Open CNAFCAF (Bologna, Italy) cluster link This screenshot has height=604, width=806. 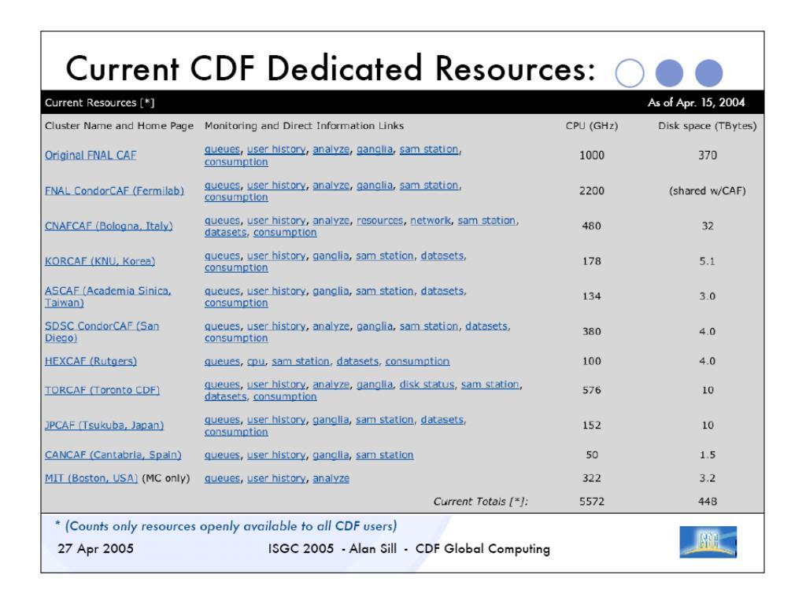coord(109,226)
